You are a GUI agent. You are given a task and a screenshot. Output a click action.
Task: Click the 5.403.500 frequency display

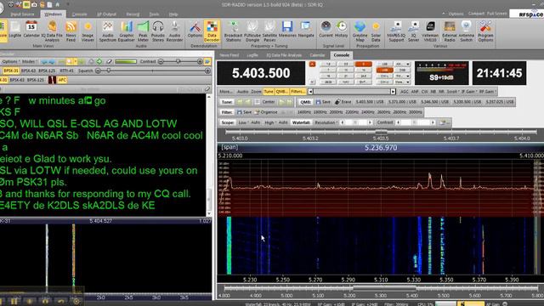pyautogui.click(x=261, y=73)
